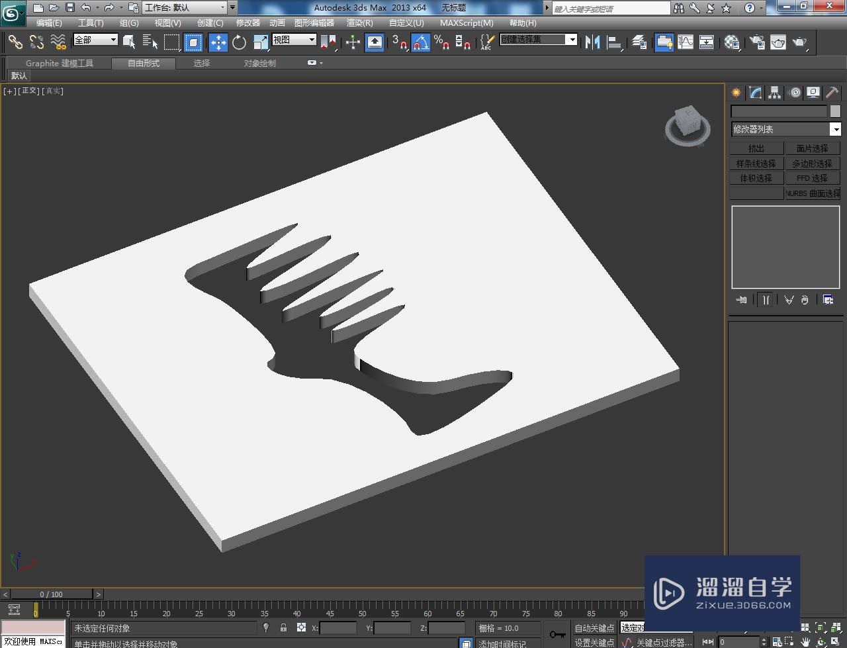Open the 编辑(E) menu

pyautogui.click(x=49, y=23)
